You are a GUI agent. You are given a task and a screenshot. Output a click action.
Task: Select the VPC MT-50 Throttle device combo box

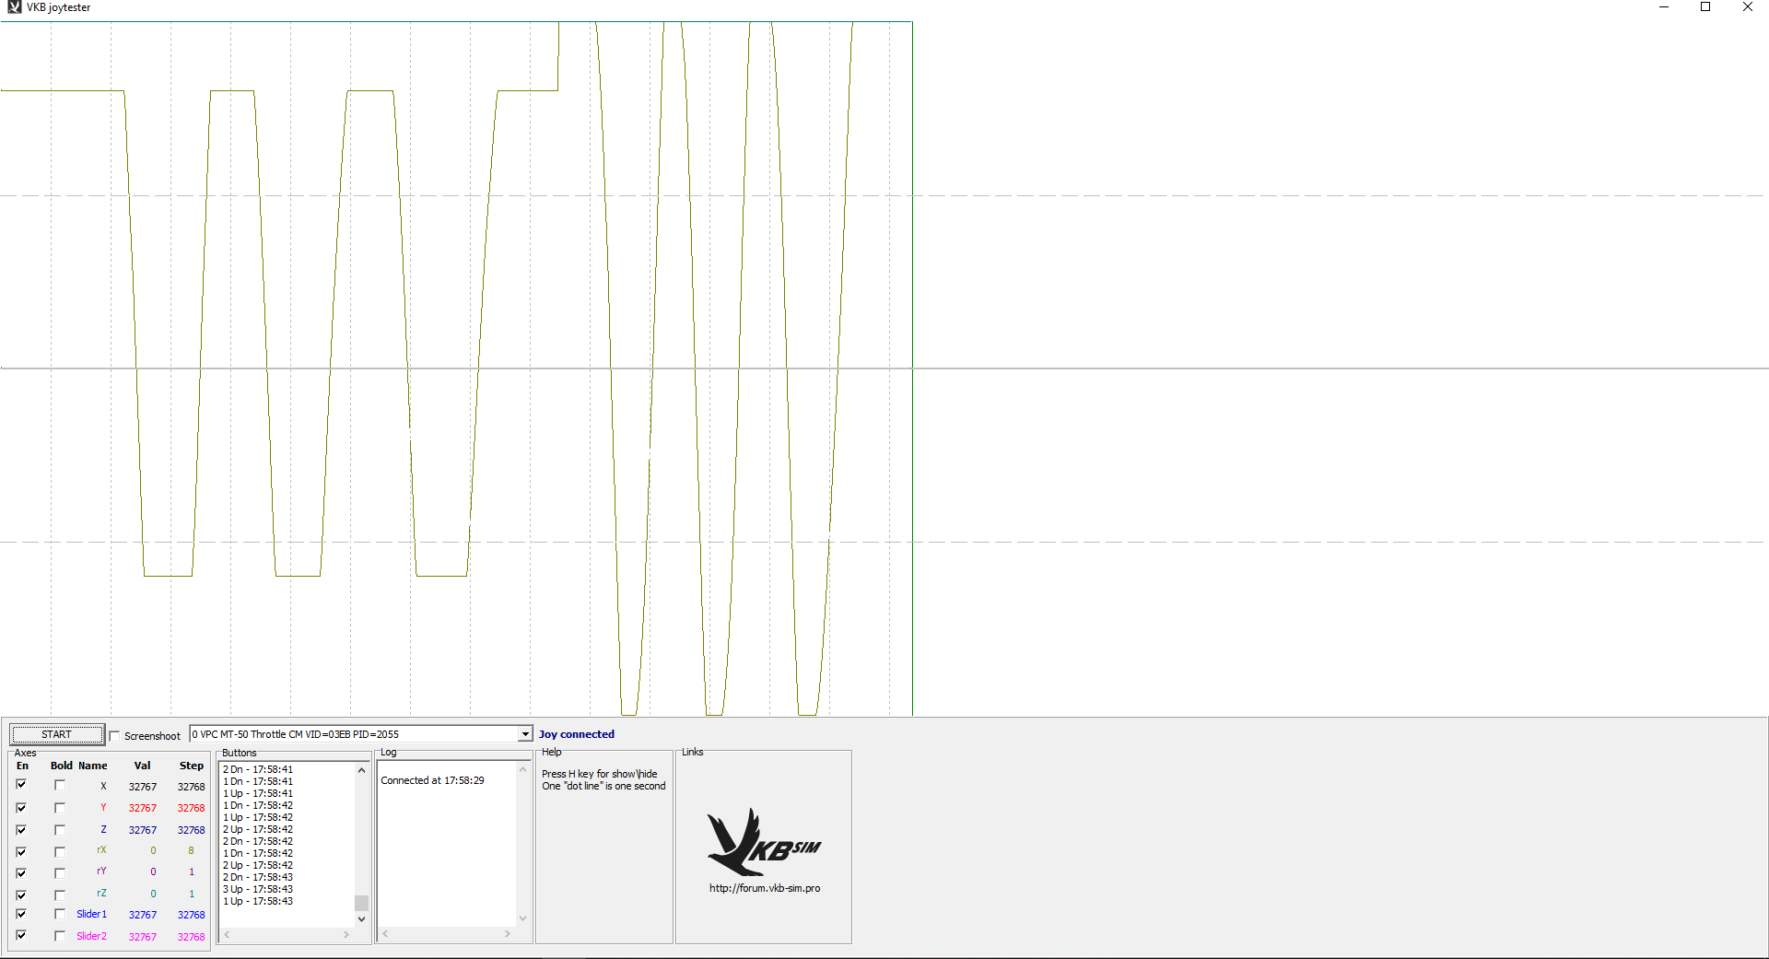(x=360, y=734)
